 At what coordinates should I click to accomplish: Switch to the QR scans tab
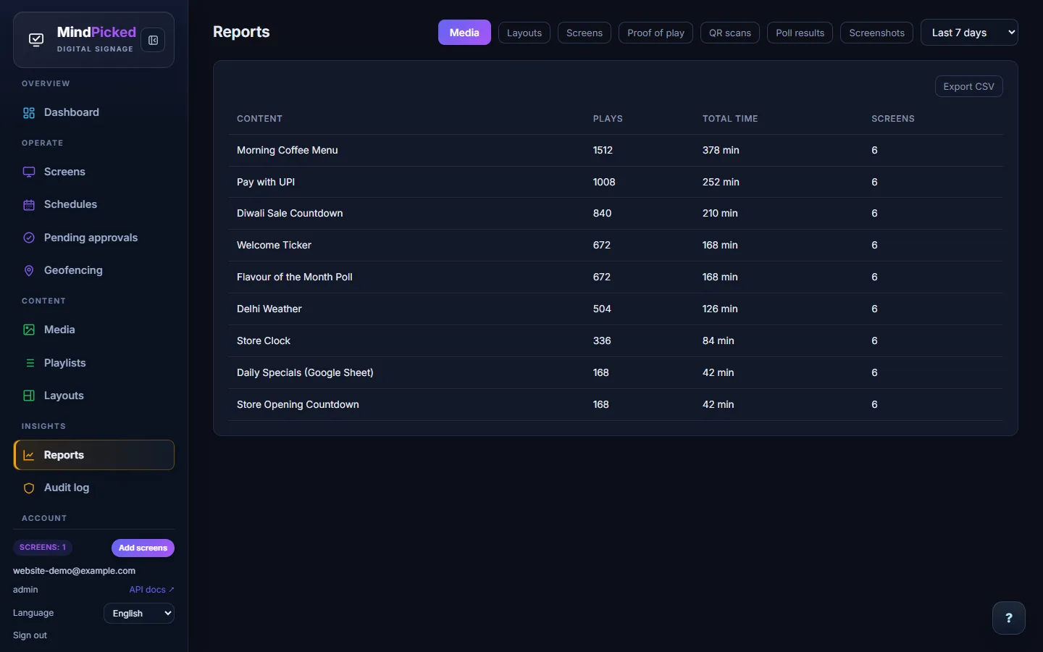pos(730,33)
